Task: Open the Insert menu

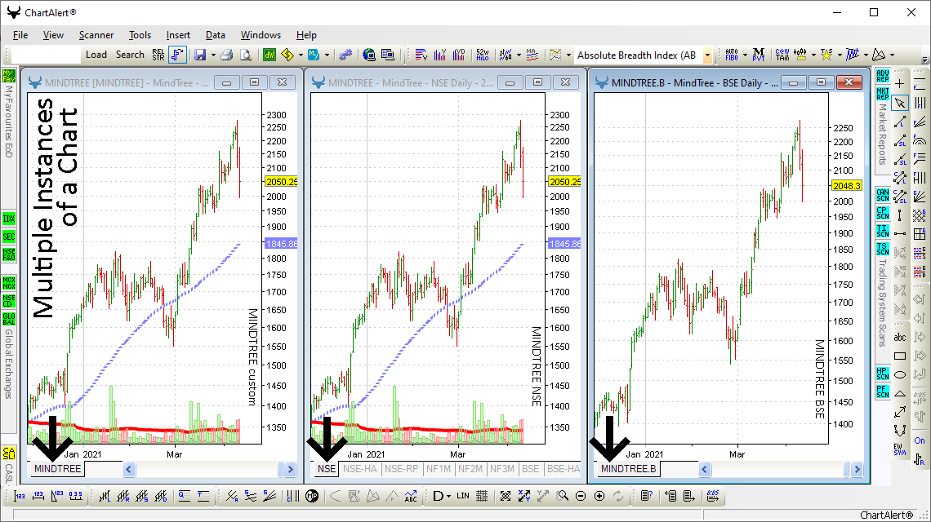Action: [178, 35]
